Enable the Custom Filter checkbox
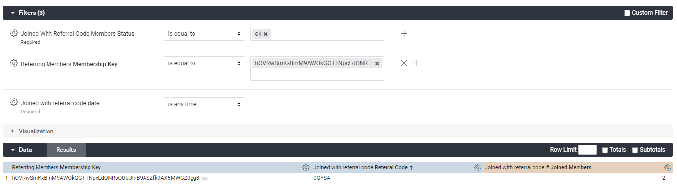The image size is (677, 187). tap(627, 13)
